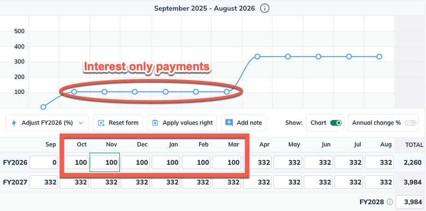Click the info icon beside the date range
This screenshot has height=211, width=426.
point(264,8)
